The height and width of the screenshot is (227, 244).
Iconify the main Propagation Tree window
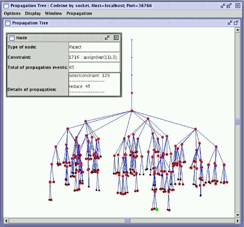223,6
